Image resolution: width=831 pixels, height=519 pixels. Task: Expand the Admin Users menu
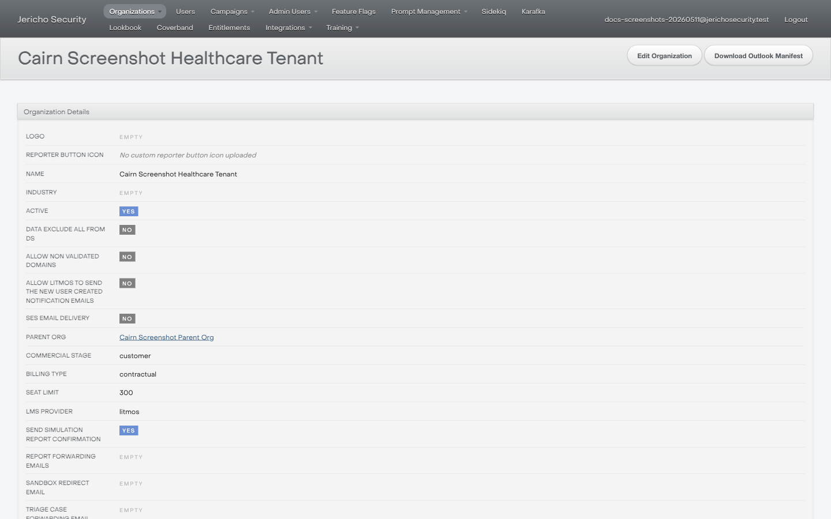(x=293, y=12)
